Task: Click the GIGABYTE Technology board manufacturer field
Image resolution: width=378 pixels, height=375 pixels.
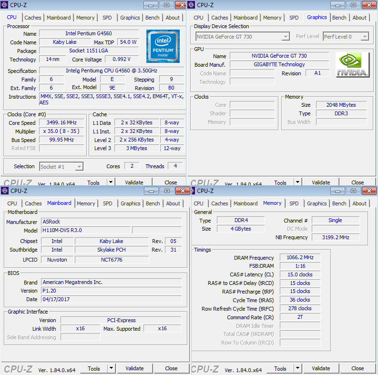Action: 279,64
